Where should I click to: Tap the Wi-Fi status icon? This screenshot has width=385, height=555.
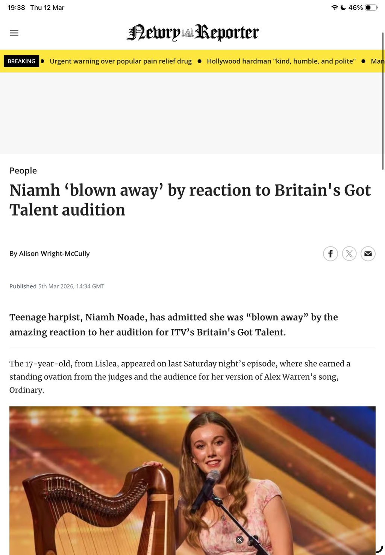334,8
